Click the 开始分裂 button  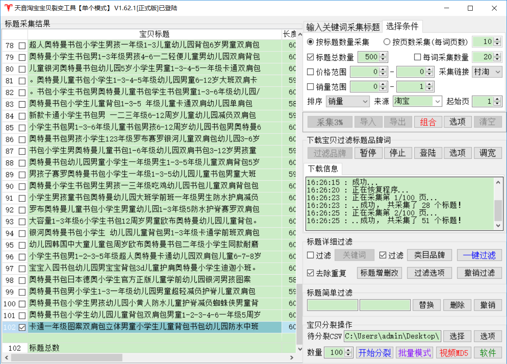[375, 353]
